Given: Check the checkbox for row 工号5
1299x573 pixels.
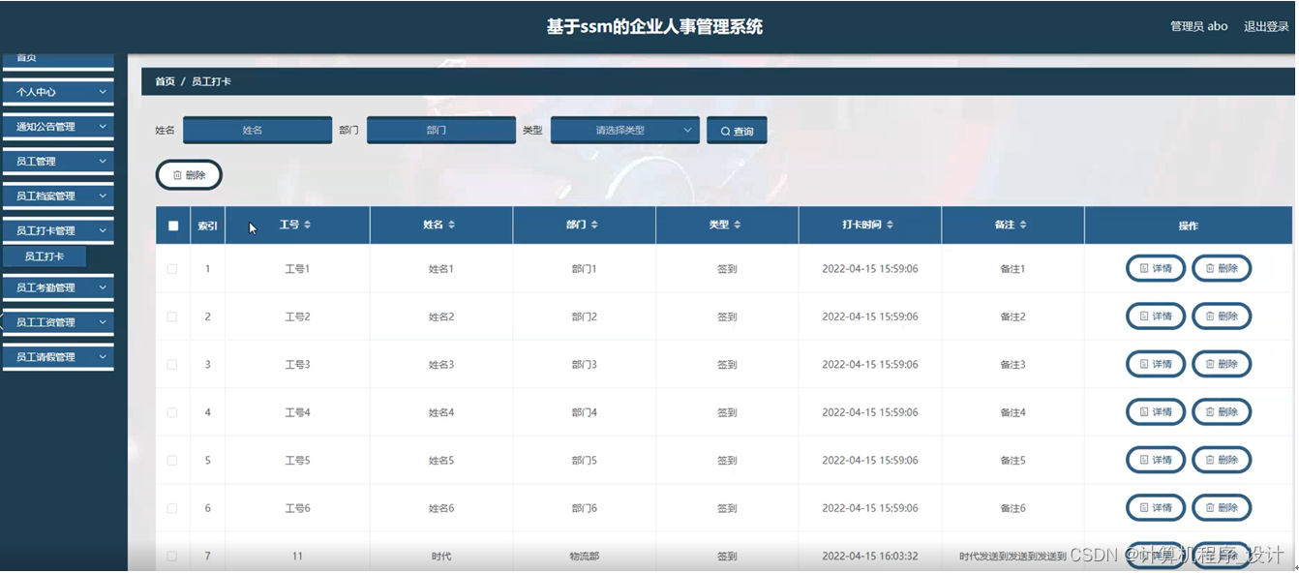Looking at the screenshot, I should [172, 461].
